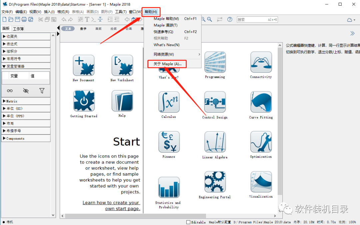360x225 pixels.
Task: Toggle the glasses show variables icon
Action: [x=10, y=91]
